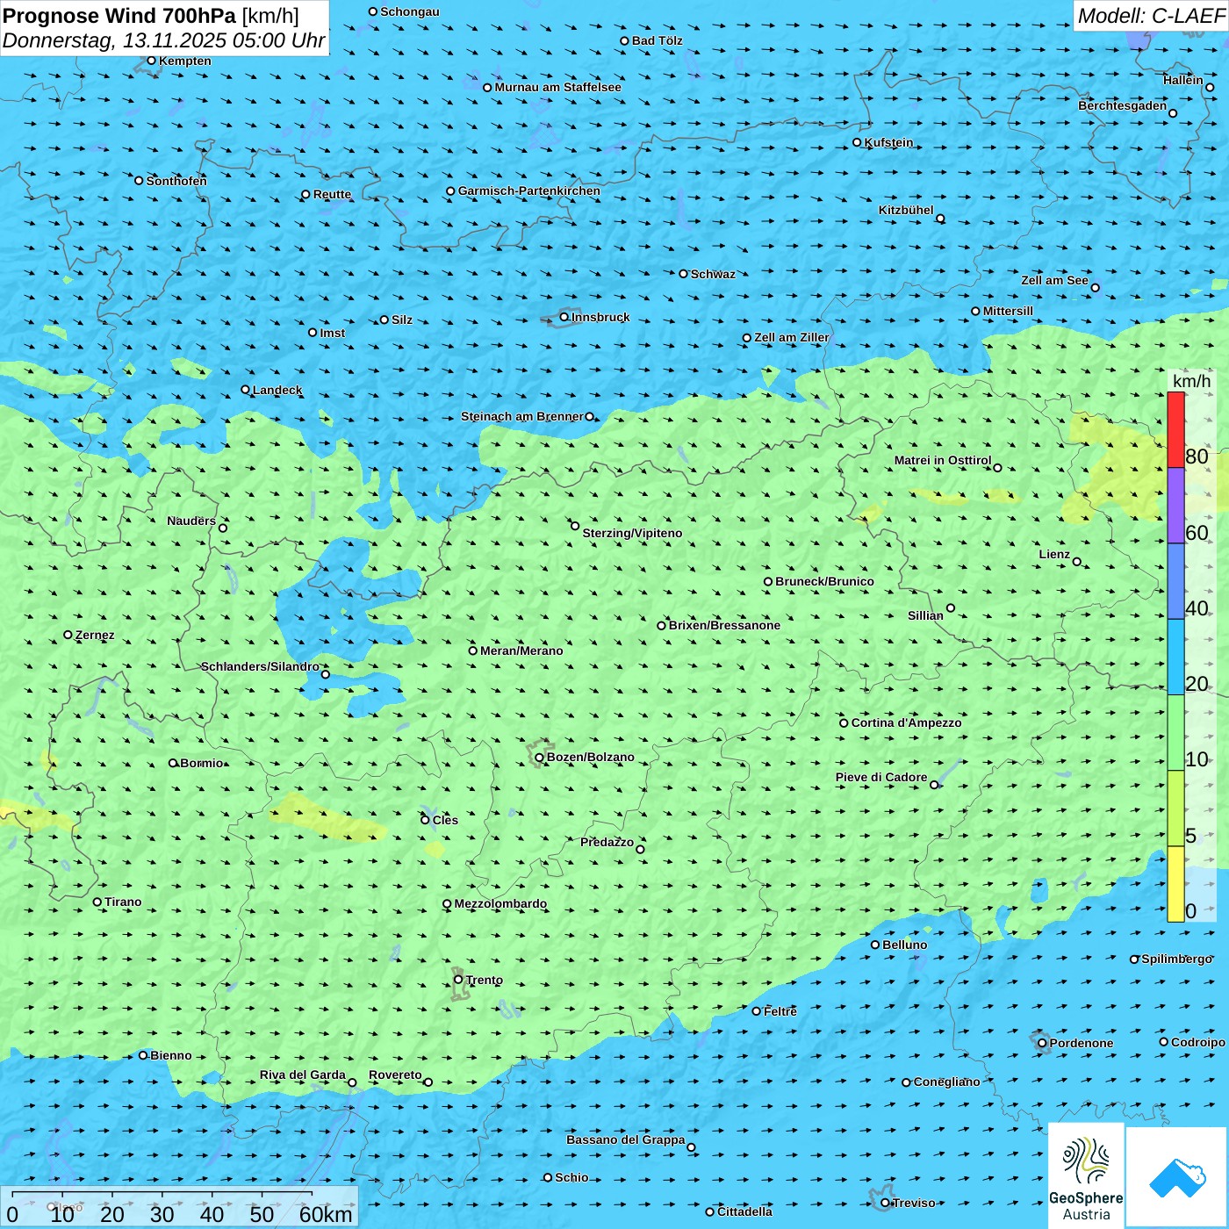
Task: Click the GeoSphere Austria logo
Action: (x=1086, y=1175)
